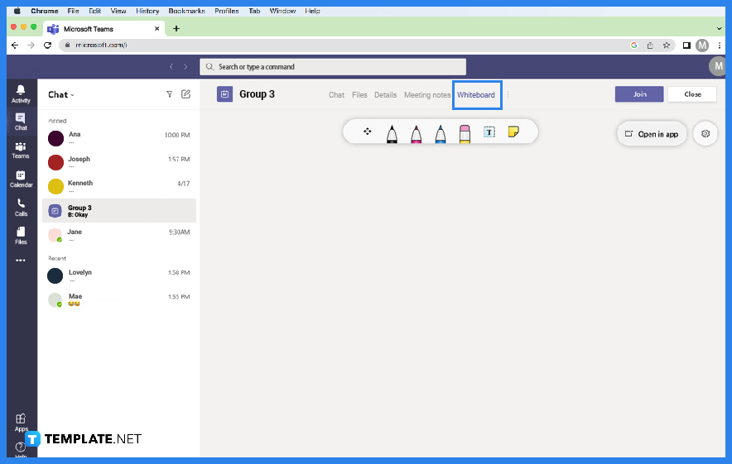
Task: Select Group 3 chat in list
Action: click(119, 211)
